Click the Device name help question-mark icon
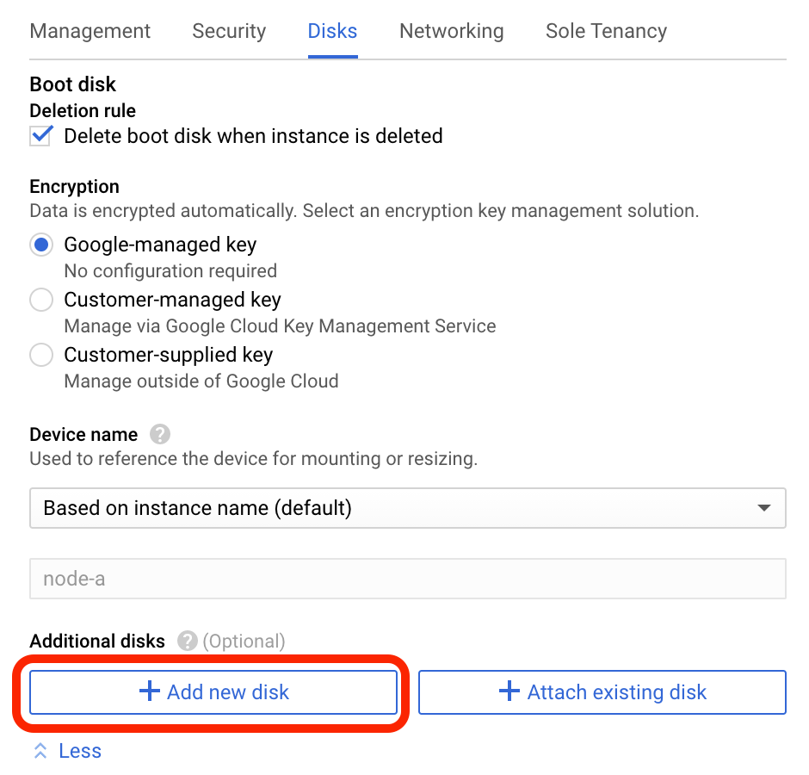This screenshot has width=809, height=775. pyautogui.click(x=158, y=434)
